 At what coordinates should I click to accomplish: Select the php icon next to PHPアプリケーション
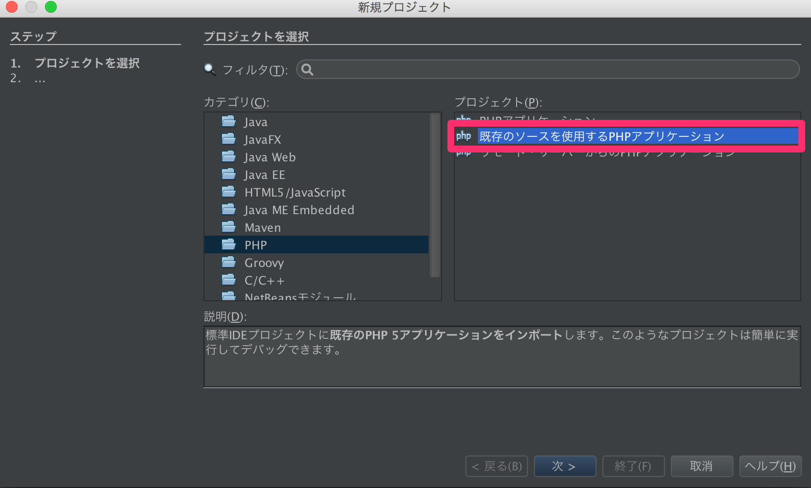(464, 120)
